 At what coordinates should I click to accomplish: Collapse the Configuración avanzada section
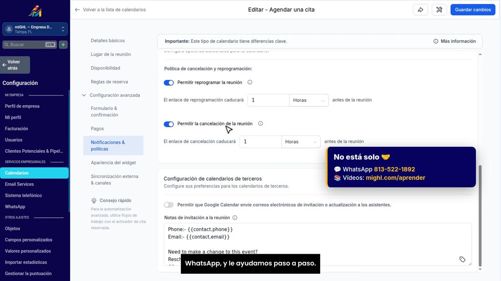(x=84, y=95)
